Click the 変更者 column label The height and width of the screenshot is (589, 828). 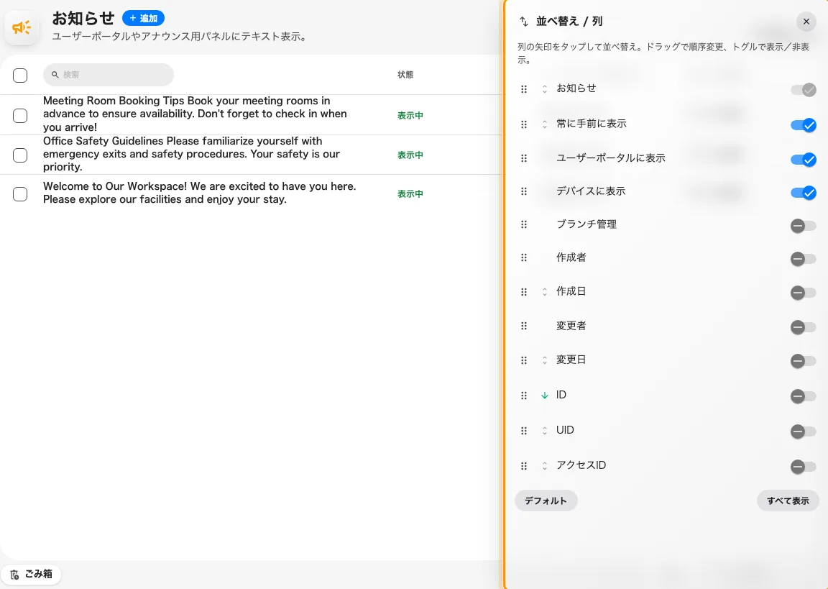[x=571, y=325]
